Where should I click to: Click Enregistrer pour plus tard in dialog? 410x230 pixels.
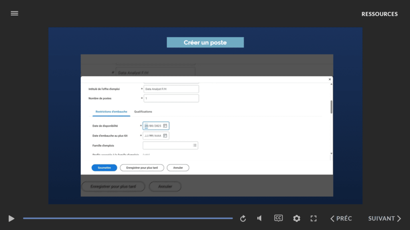142,168
